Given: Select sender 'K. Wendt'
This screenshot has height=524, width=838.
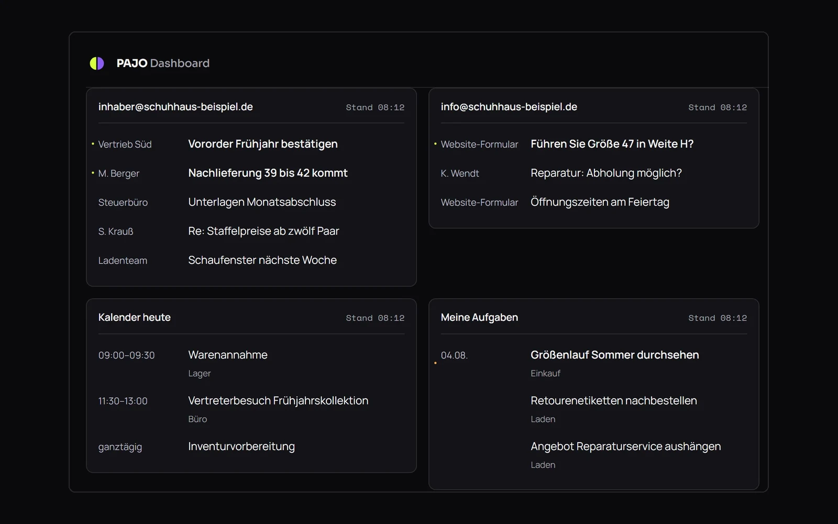Looking at the screenshot, I should [460, 173].
